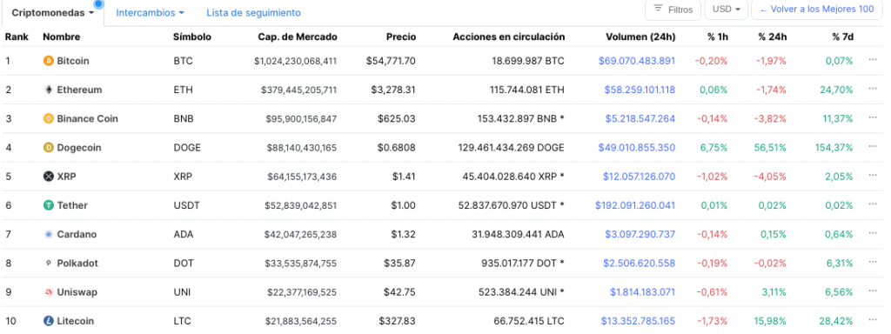Screen dimensions: 891x334
Task: Click the Binance Coin logo icon
Action: tap(49, 118)
